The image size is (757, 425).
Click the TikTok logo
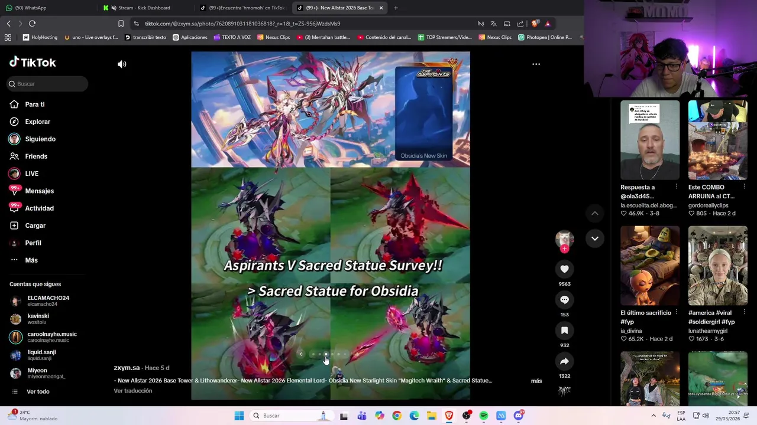(33, 62)
